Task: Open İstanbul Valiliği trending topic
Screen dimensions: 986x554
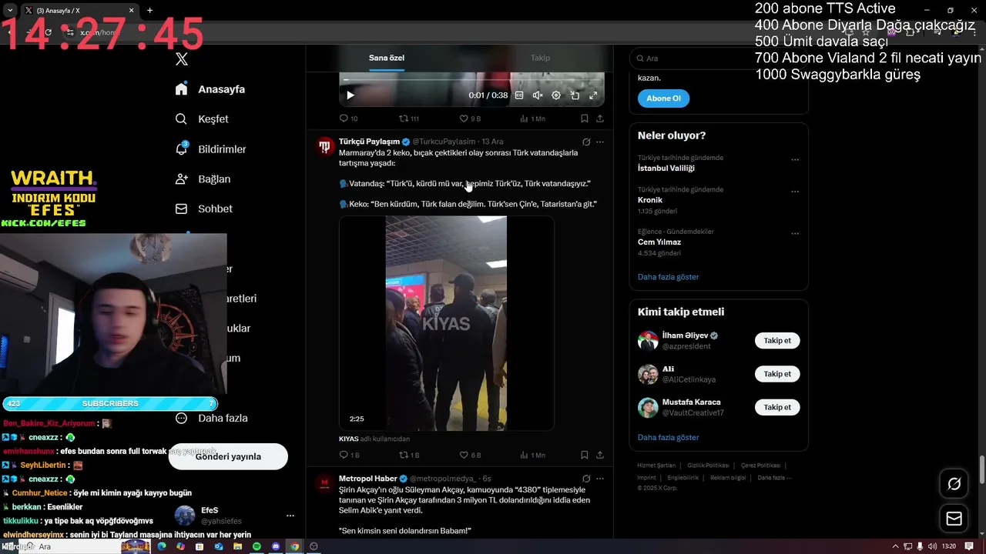Action: 666,168
